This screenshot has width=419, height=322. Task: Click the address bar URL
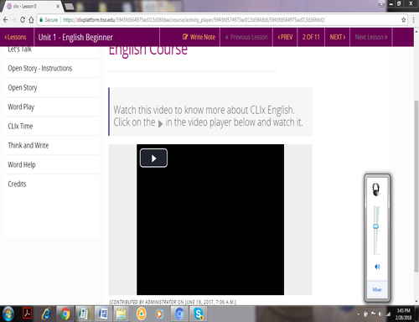(194, 20)
